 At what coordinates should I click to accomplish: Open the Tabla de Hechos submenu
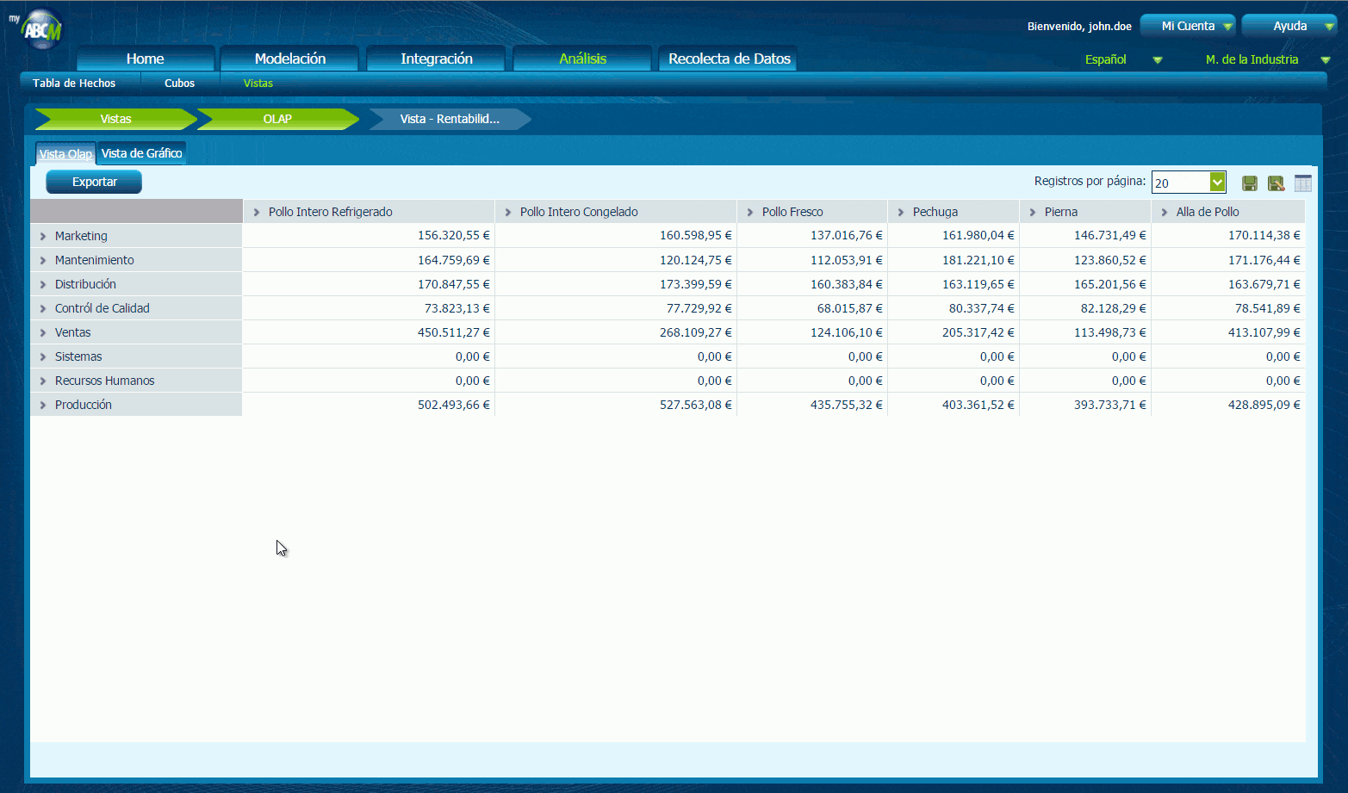74,84
